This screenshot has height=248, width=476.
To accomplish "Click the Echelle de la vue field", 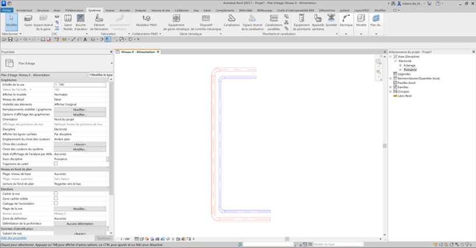I will (x=79, y=85).
